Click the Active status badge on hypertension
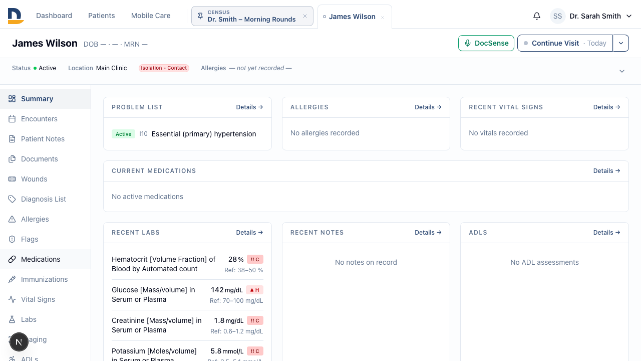Image resolution: width=641 pixels, height=361 pixels. (123, 134)
